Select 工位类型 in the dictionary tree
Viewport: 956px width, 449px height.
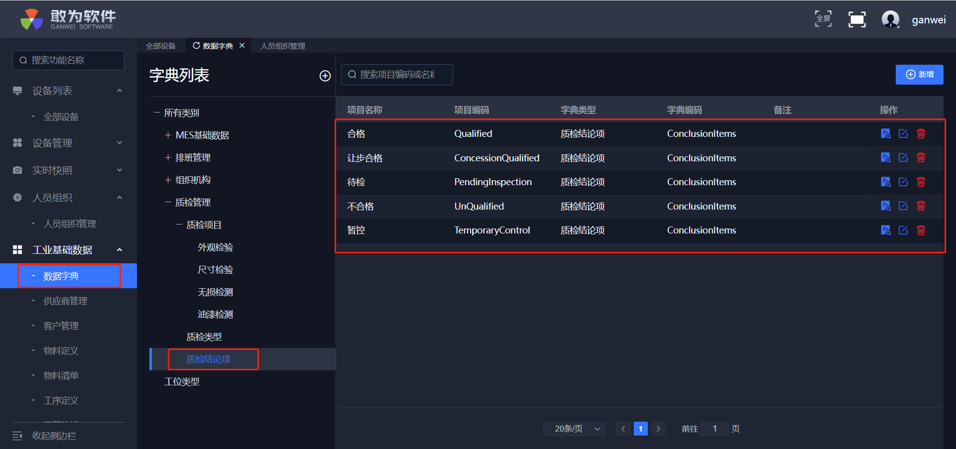click(182, 382)
